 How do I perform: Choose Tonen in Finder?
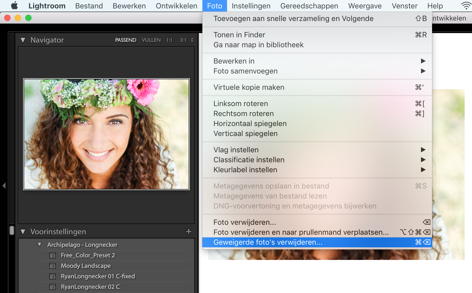click(x=317, y=35)
